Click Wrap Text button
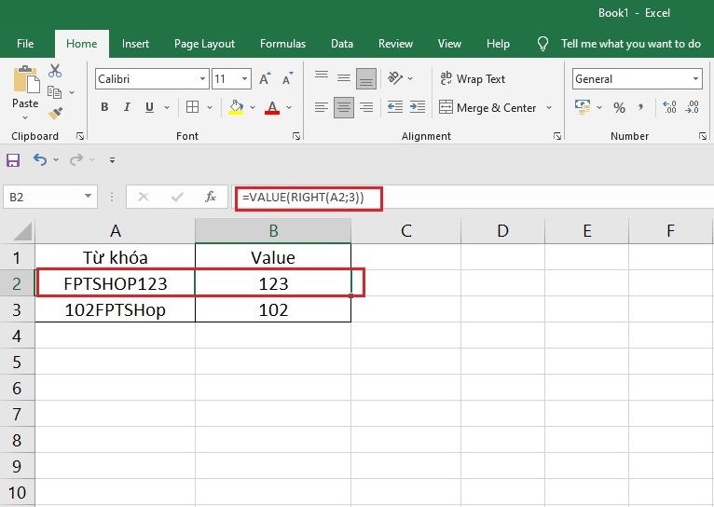This screenshot has height=507, width=714. click(x=473, y=78)
